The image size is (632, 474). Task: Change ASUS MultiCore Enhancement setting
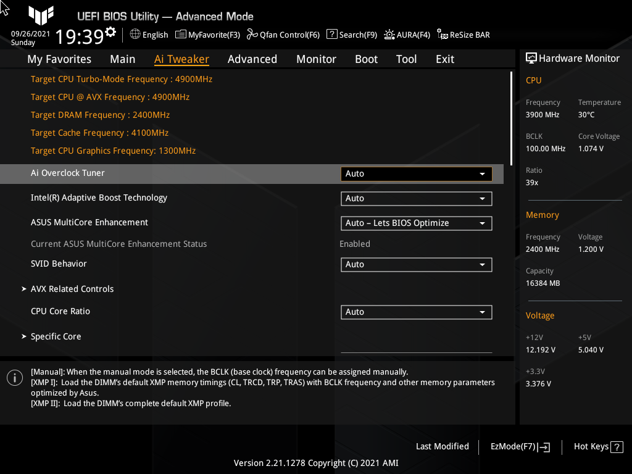click(416, 223)
